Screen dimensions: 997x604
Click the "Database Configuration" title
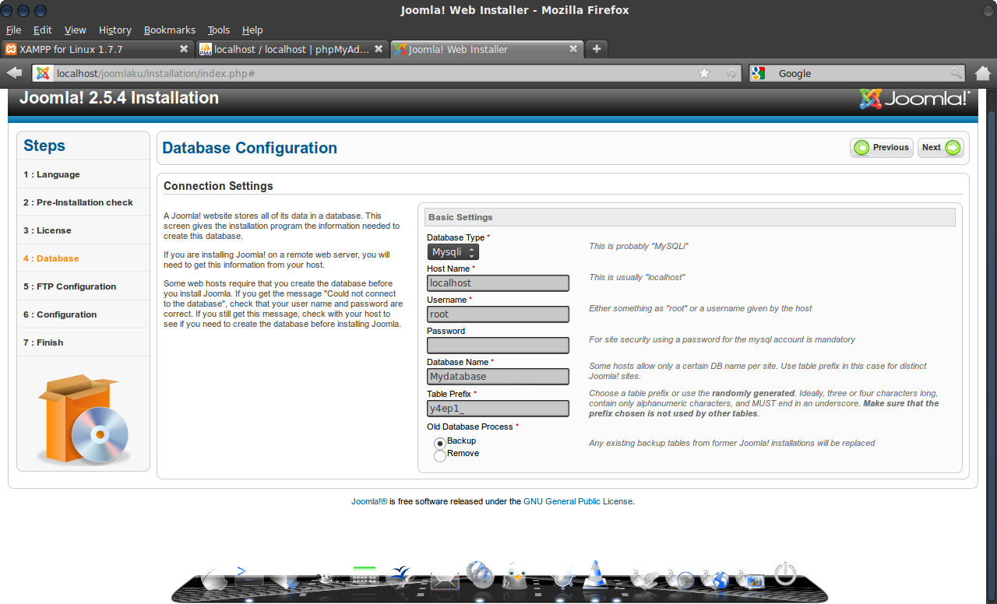coord(250,148)
